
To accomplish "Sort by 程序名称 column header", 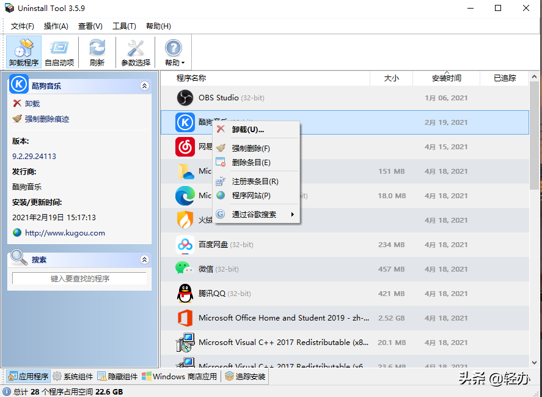I will (x=265, y=78).
